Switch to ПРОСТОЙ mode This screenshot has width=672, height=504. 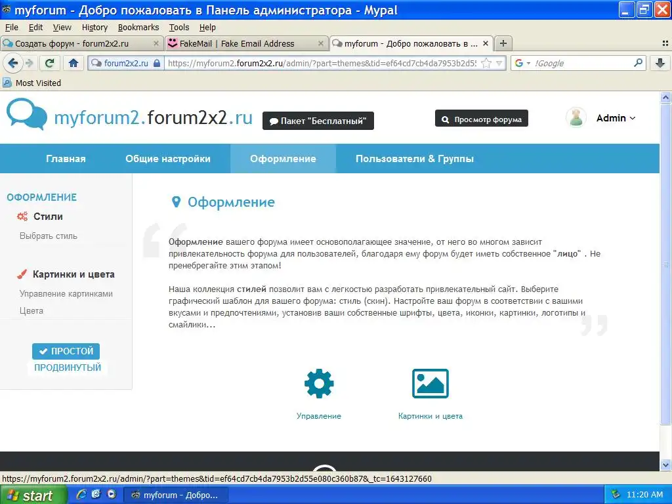pos(66,352)
